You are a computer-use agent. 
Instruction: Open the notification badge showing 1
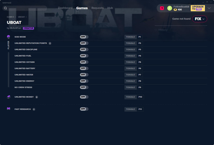pos(162,8)
